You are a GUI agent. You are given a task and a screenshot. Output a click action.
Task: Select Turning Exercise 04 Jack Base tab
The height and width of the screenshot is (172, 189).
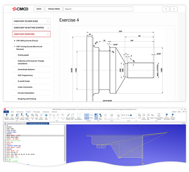click(38, 124)
